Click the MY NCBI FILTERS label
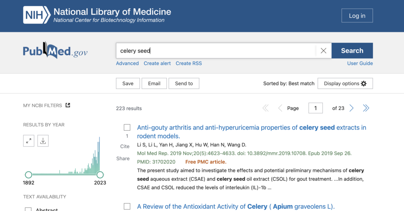Screen dimensions: 404x211 (43, 105)
